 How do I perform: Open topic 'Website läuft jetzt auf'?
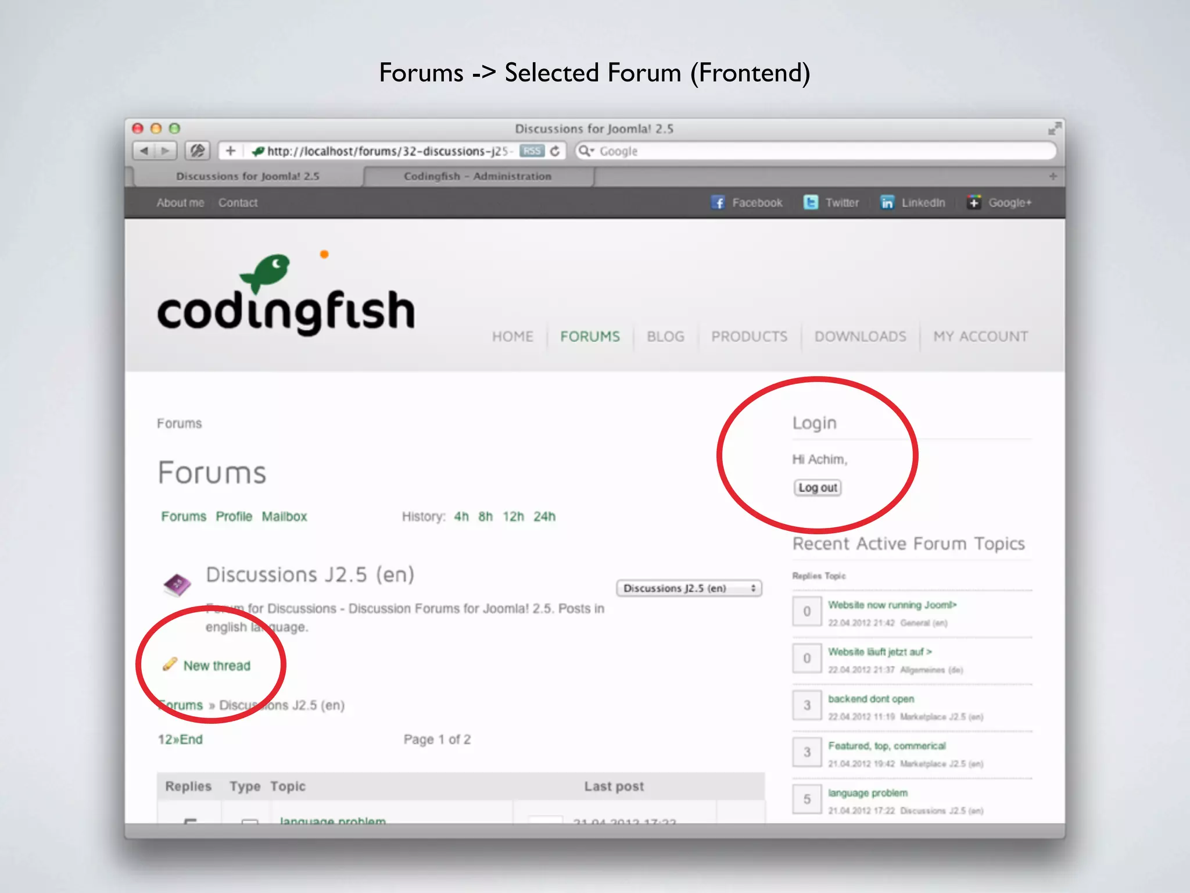pos(880,652)
